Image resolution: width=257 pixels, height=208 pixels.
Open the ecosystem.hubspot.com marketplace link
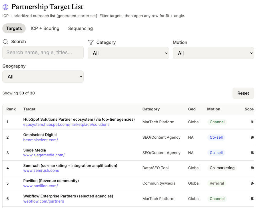(x=66, y=125)
